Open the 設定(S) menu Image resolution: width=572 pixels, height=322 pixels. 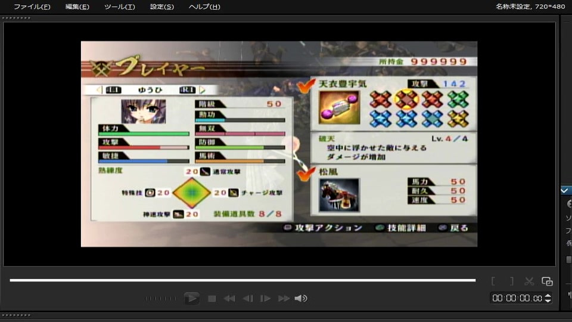162,7
